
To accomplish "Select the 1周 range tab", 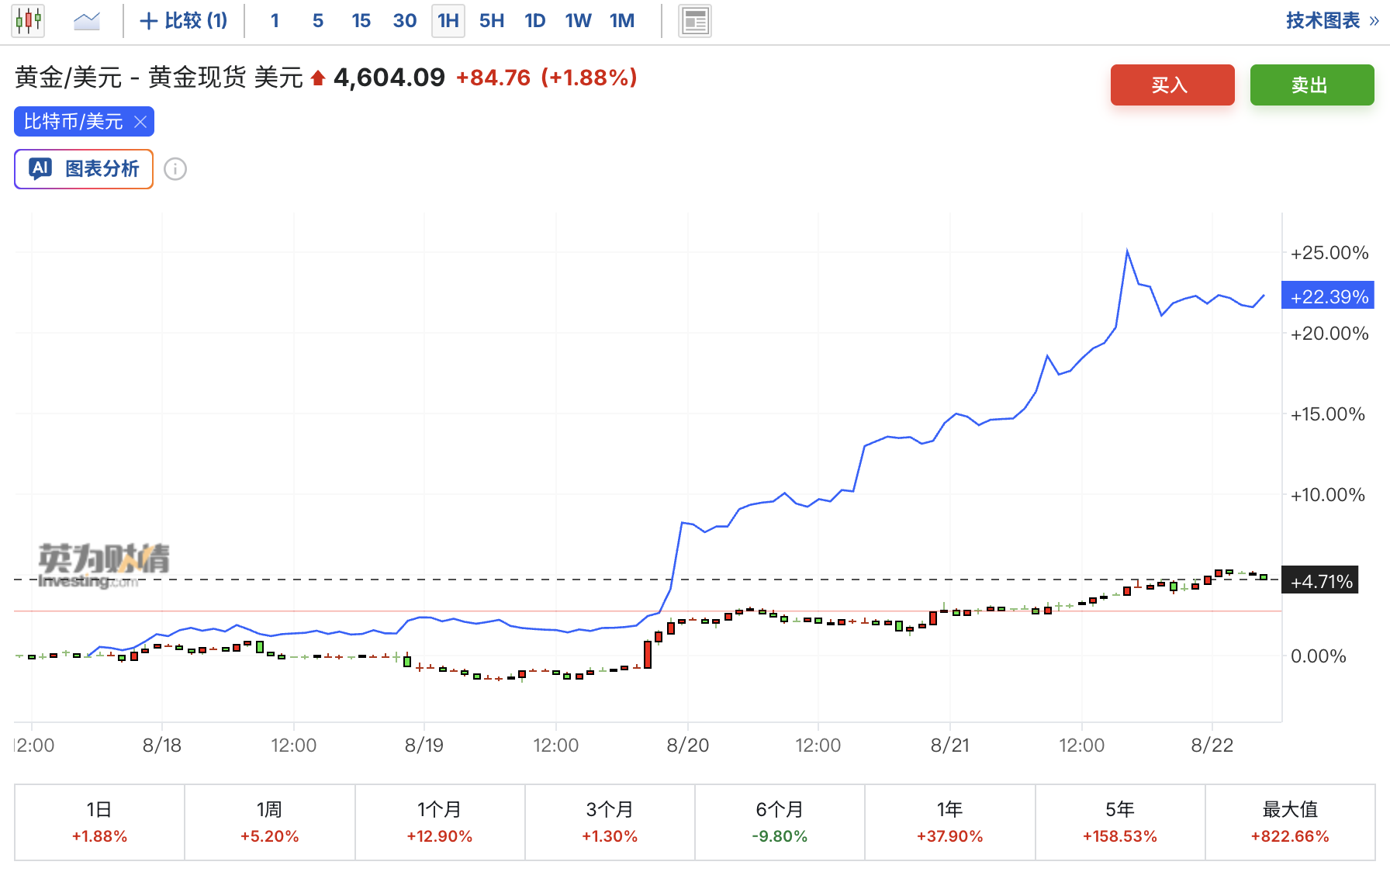I will click(270, 822).
